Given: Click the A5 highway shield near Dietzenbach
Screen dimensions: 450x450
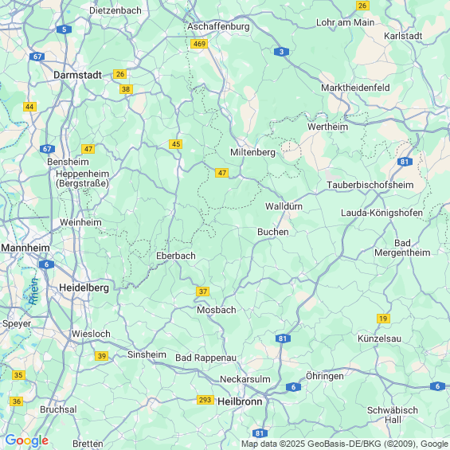Looking at the screenshot, I should coord(64,29).
